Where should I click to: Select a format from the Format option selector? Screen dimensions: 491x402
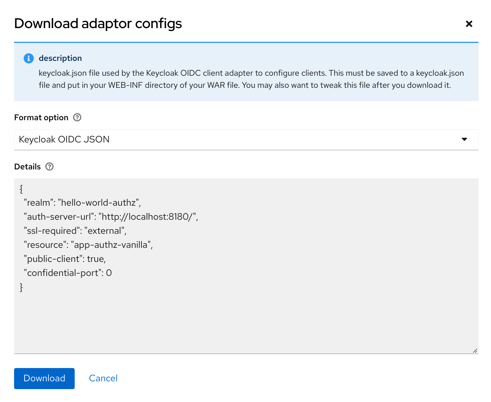[x=246, y=139]
